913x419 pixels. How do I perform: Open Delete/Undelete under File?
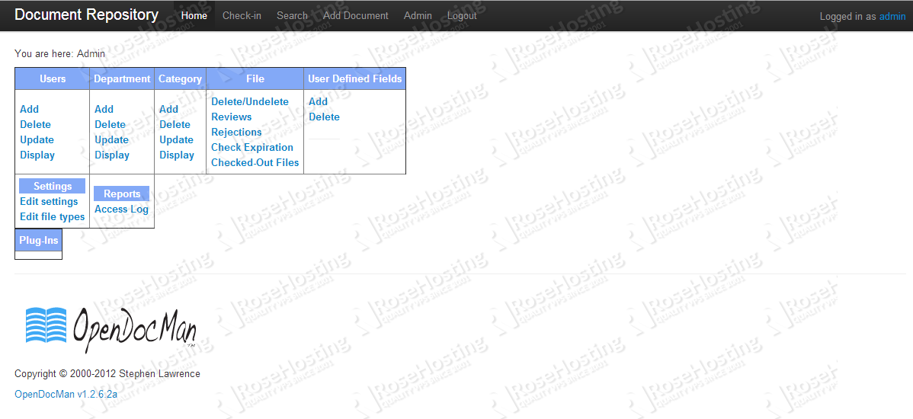pyautogui.click(x=250, y=101)
